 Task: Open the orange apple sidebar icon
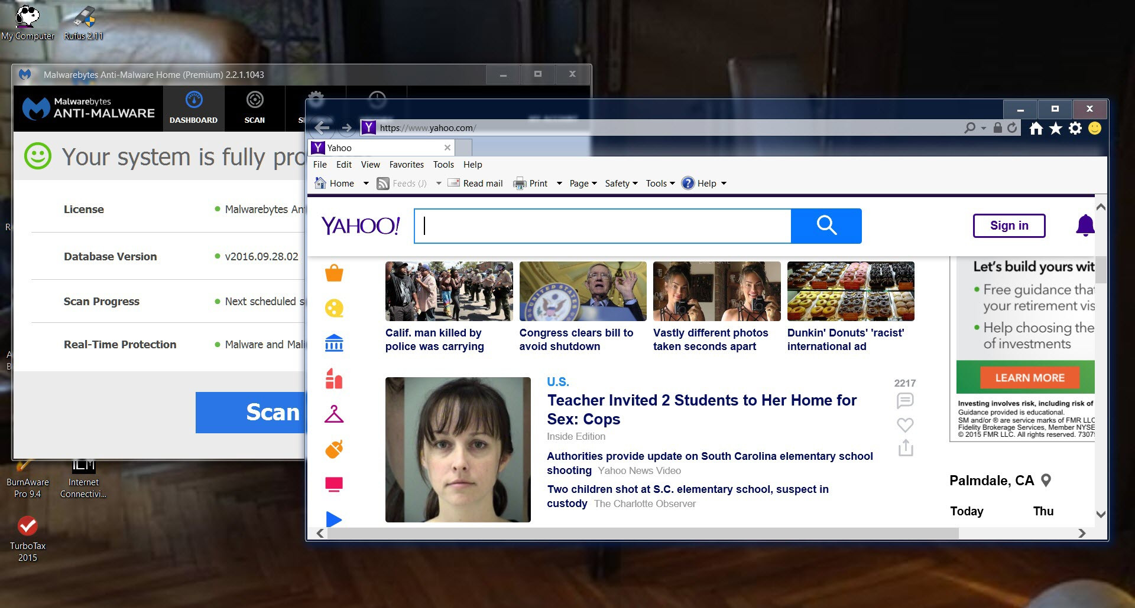[x=334, y=449]
